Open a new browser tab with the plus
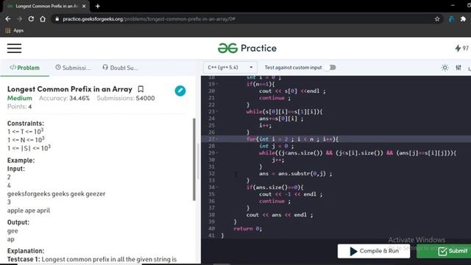Screen dimensions: 471x265 point(98,6)
